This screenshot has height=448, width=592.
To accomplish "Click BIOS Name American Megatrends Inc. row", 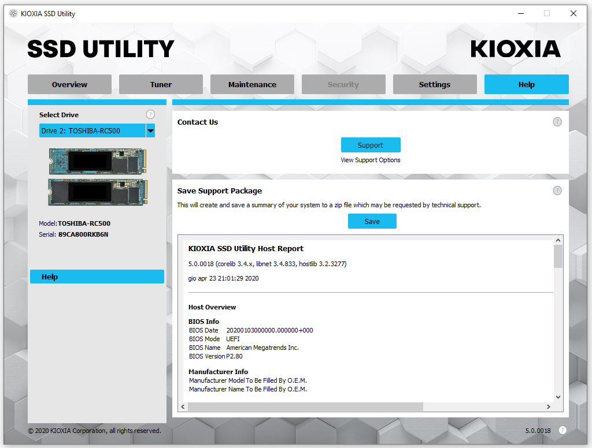I will click(244, 348).
